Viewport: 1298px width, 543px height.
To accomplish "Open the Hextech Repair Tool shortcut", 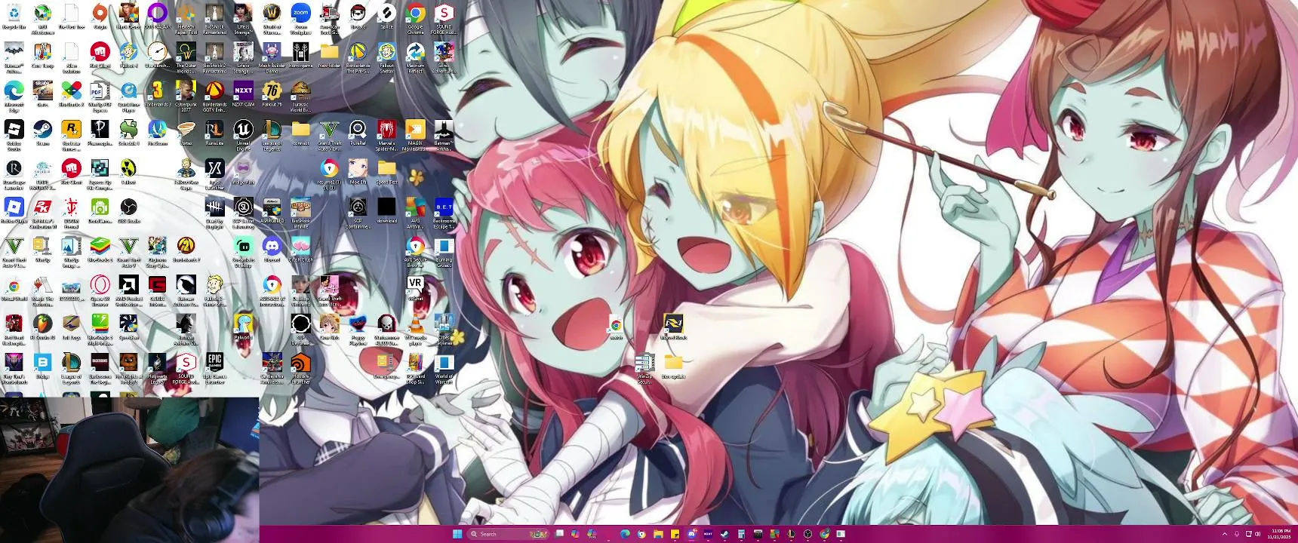I will [x=186, y=18].
